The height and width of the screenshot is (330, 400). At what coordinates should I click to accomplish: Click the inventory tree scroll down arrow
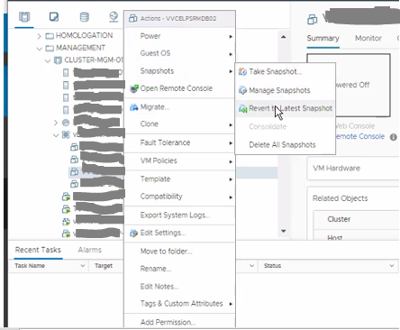point(284,231)
